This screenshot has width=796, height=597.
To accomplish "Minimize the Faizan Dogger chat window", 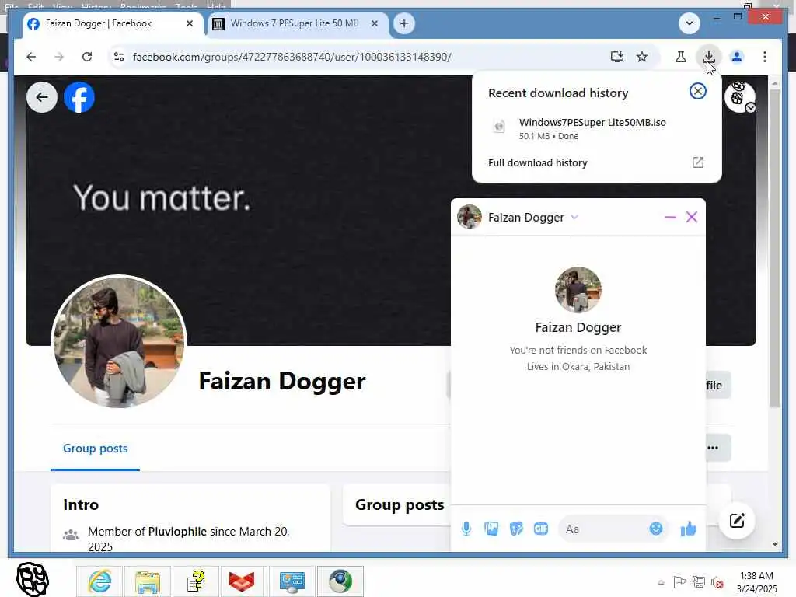I will click(670, 218).
